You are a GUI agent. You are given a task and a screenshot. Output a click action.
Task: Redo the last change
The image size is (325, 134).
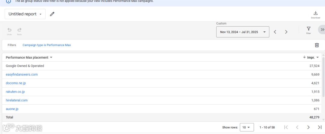(19, 31)
